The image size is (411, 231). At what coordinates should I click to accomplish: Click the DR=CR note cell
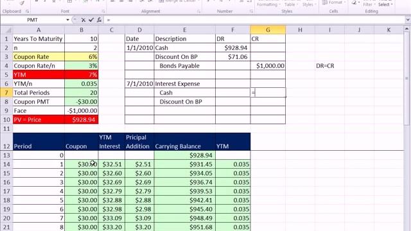tap(329, 65)
